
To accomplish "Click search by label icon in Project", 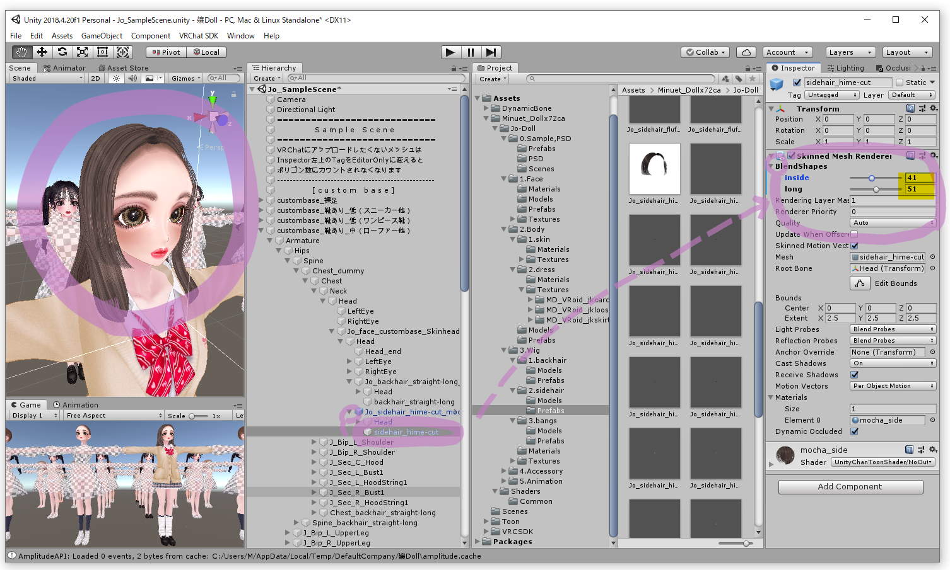I will coord(738,79).
